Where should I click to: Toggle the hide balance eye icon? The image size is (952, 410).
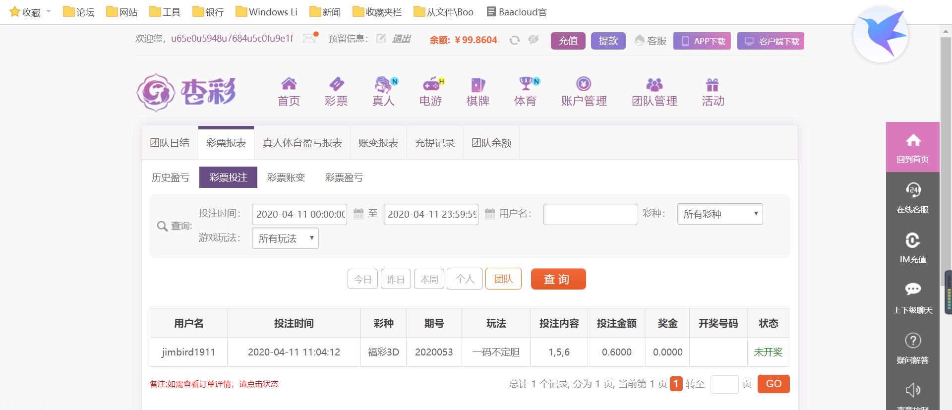pyautogui.click(x=534, y=40)
